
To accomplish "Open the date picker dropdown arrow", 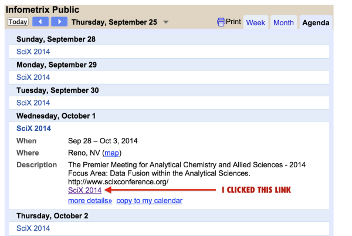I will [x=165, y=22].
